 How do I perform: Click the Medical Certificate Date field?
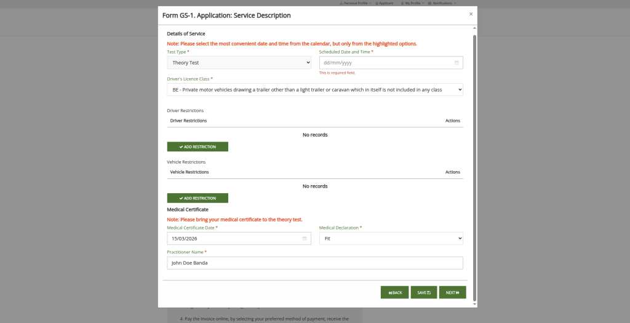pyautogui.click(x=234, y=239)
